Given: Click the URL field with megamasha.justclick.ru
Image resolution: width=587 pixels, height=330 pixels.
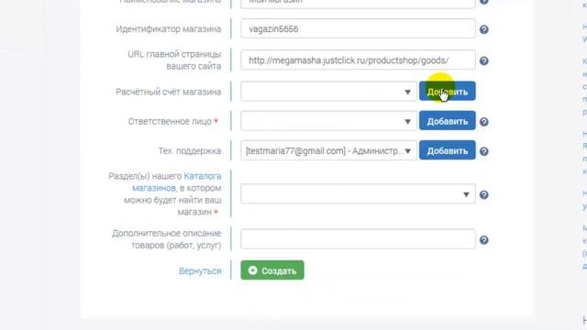Looking at the screenshot, I should 358,60.
